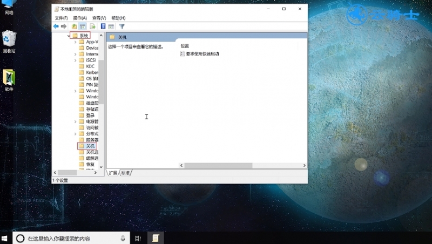Open the 文件(F) menu
The height and width of the screenshot is (244, 432).
point(61,18)
